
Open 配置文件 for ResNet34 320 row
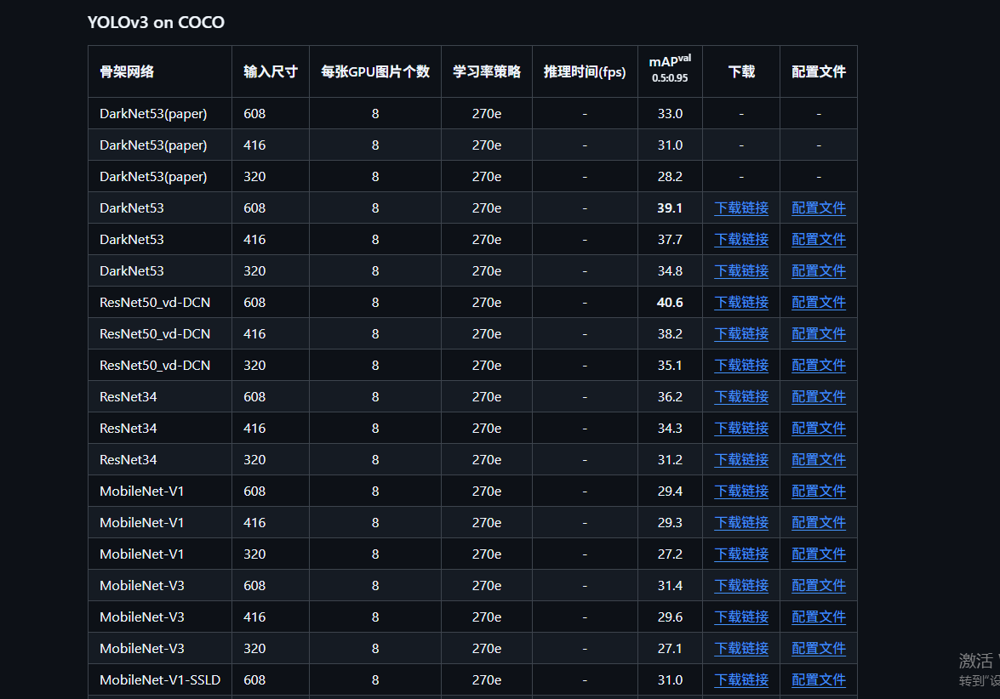tap(818, 459)
